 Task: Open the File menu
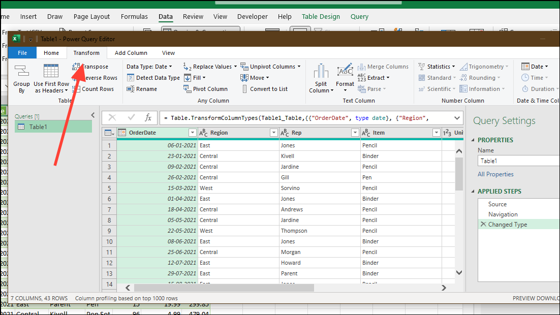pos(22,52)
